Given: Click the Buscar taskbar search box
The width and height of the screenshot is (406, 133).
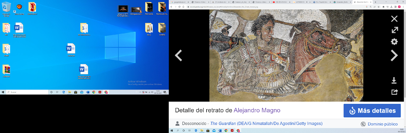Looking at the screenshot, I should (x=27, y=92).
